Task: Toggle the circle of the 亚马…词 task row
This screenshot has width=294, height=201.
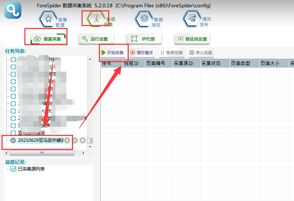Action: [x=13, y=133]
